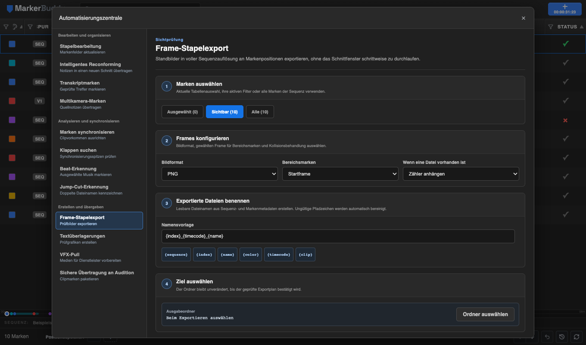Open Sichere Übertragung an Audition
Image resolution: width=586 pixels, height=345 pixels.
[99, 276]
